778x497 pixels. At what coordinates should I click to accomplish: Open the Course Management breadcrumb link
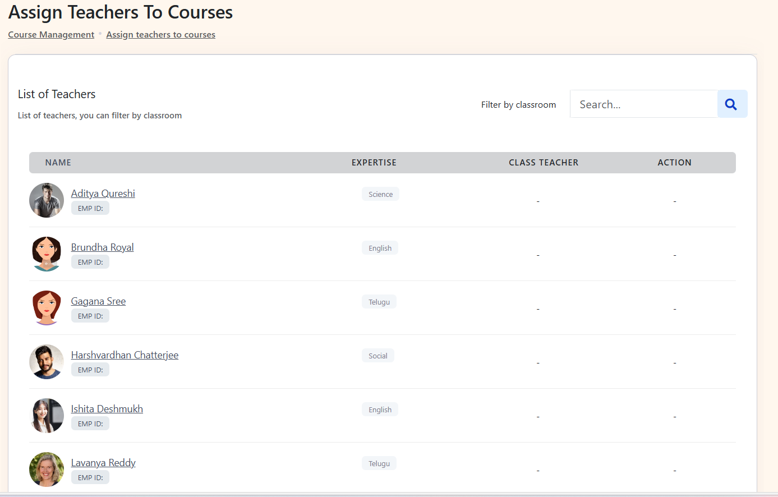click(x=51, y=35)
